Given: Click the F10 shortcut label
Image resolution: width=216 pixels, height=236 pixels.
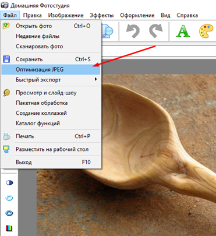Looking at the screenshot, I should point(86,162).
